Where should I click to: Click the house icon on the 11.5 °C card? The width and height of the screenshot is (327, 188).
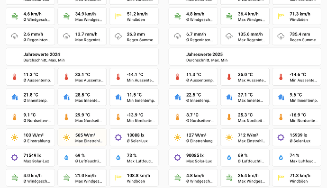click(118, 97)
